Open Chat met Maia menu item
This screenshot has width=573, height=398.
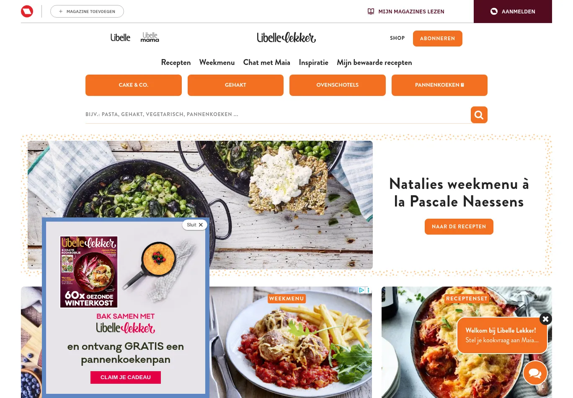pyautogui.click(x=267, y=62)
